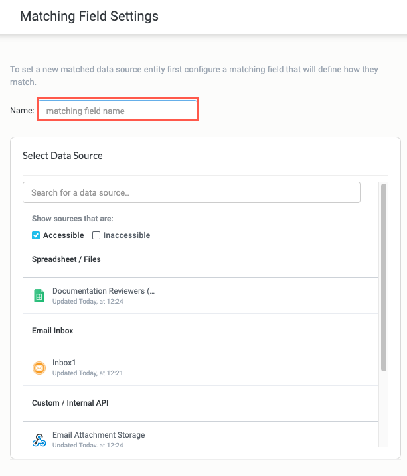407x476 pixels.
Task: Uncheck the Accessible sources checkbox
Action: click(x=36, y=235)
